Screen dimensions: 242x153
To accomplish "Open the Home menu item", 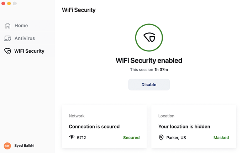I will click(21, 26).
